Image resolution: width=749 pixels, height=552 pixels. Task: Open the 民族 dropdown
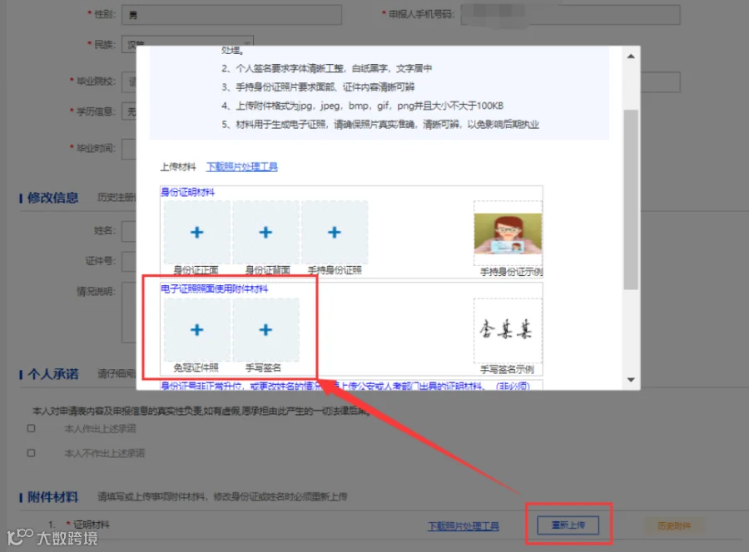[x=187, y=44]
